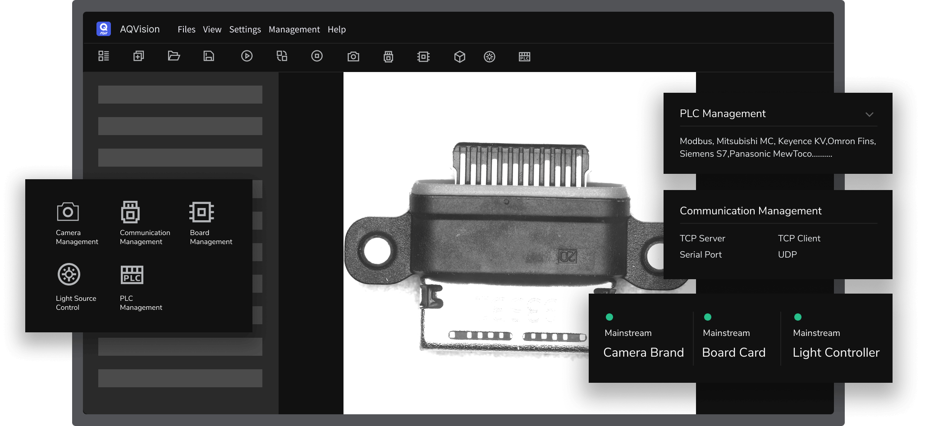Click the save disk toolbar icon

[209, 56]
